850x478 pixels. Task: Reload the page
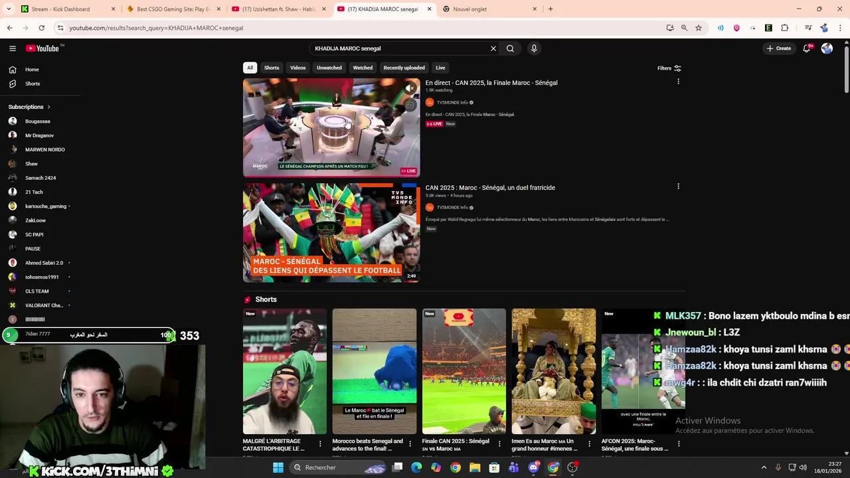coord(41,28)
